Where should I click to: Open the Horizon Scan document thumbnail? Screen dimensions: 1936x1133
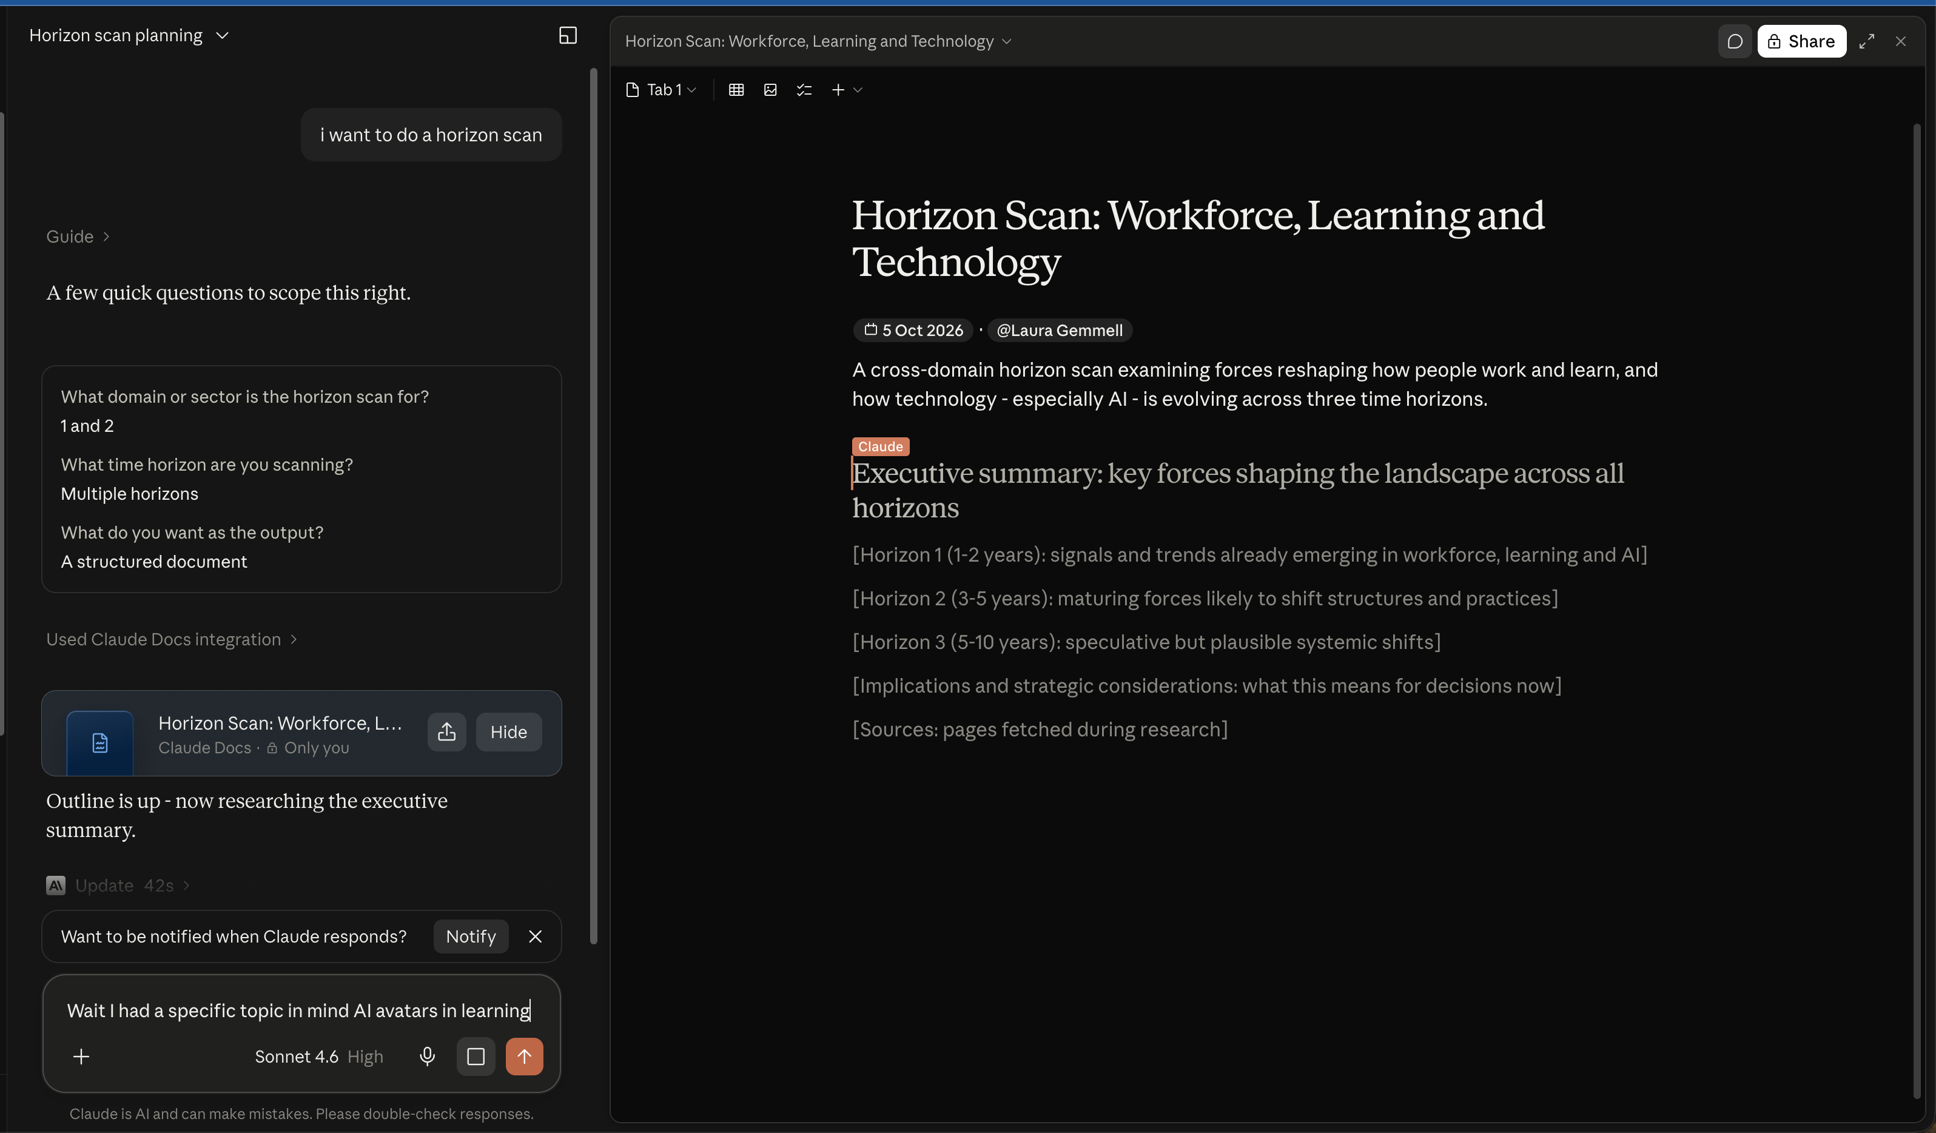click(100, 742)
